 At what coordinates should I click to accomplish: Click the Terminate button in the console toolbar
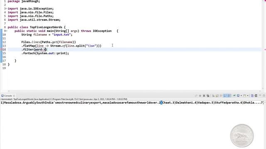(200, 96)
